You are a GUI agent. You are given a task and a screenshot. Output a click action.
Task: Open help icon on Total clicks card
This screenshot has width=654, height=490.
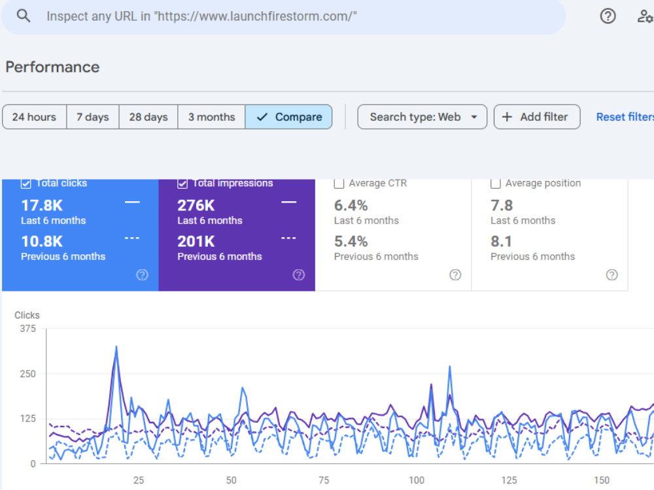click(x=142, y=275)
